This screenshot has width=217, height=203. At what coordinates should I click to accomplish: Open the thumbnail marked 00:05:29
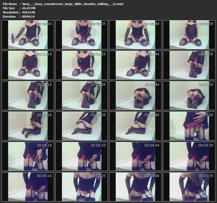tap(82, 187)
